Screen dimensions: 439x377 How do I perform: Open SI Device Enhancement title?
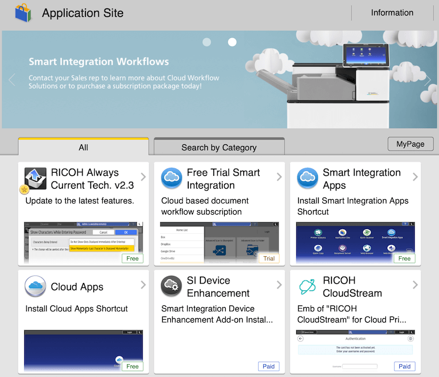click(x=218, y=286)
